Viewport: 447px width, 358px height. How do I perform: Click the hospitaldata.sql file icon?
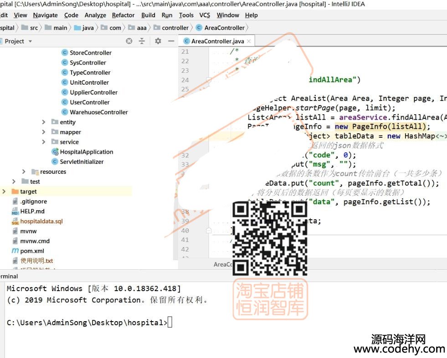click(x=15, y=222)
